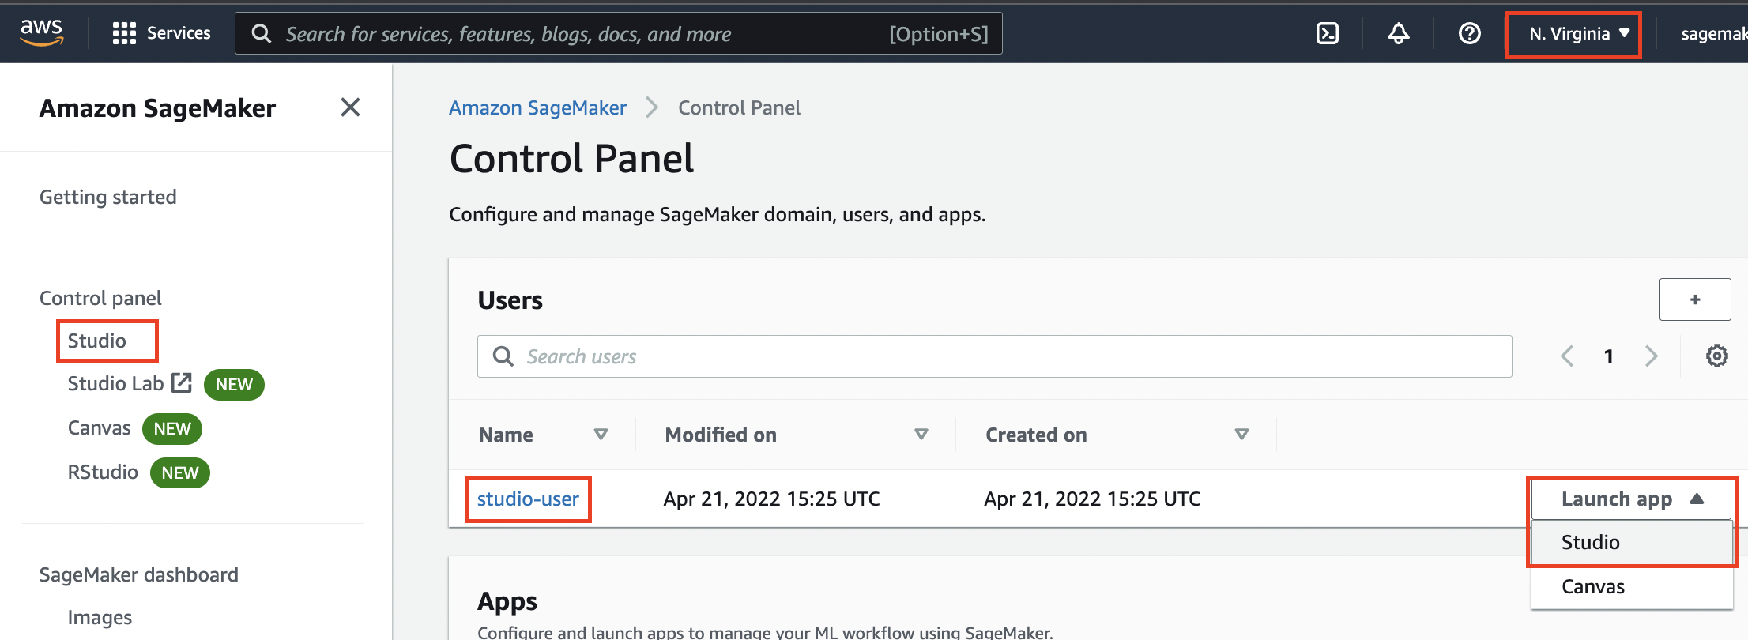This screenshot has height=640, width=1748.
Task: Click the add user plus button
Action: click(1694, 299)
